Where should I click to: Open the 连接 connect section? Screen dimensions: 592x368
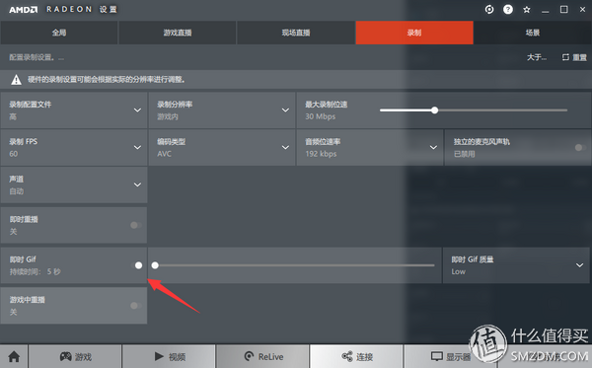(356, 356)
